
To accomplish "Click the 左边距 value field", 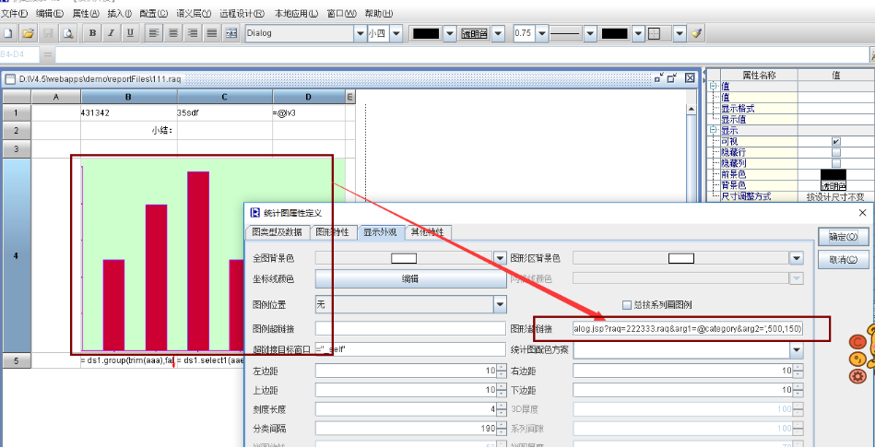I will pyautogui.click(x=406, y=371).
